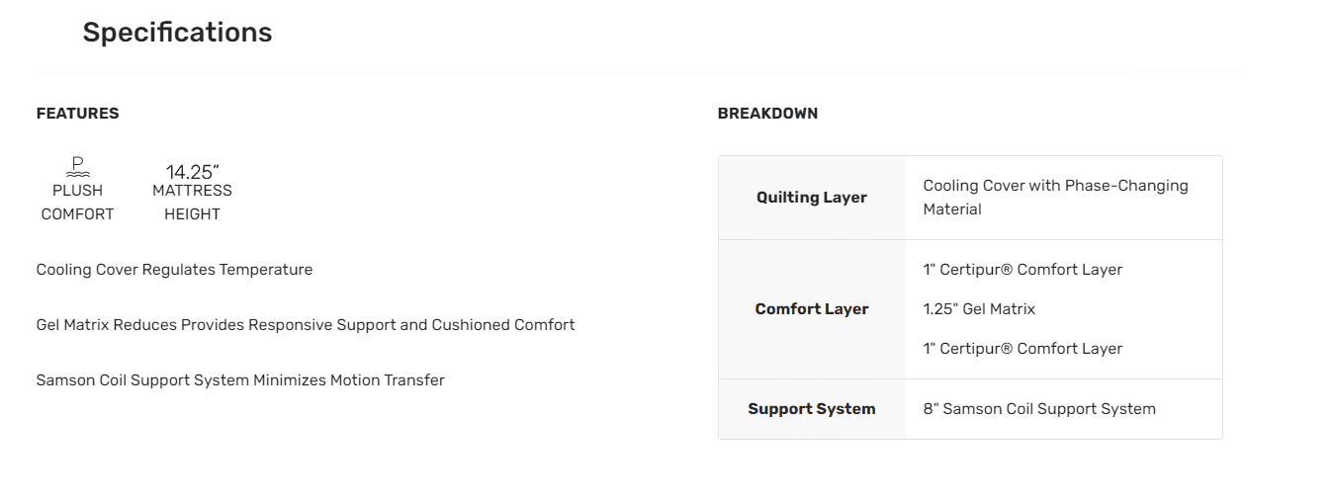
Task: Select the Comfort Layer row header
Action: (812, 309)
